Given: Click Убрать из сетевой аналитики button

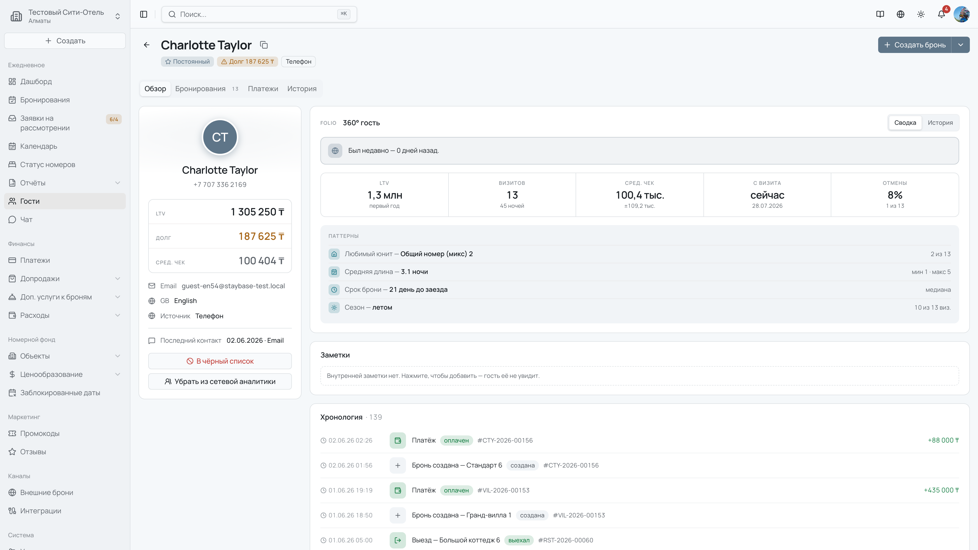Looking at the screenshot, I should 220,381.
